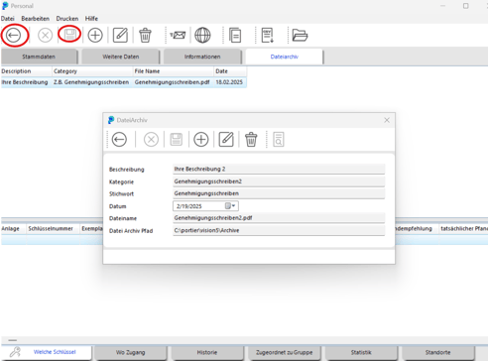Click the Beschreibung input field
The image size is (488, 361).
(279, 169)
